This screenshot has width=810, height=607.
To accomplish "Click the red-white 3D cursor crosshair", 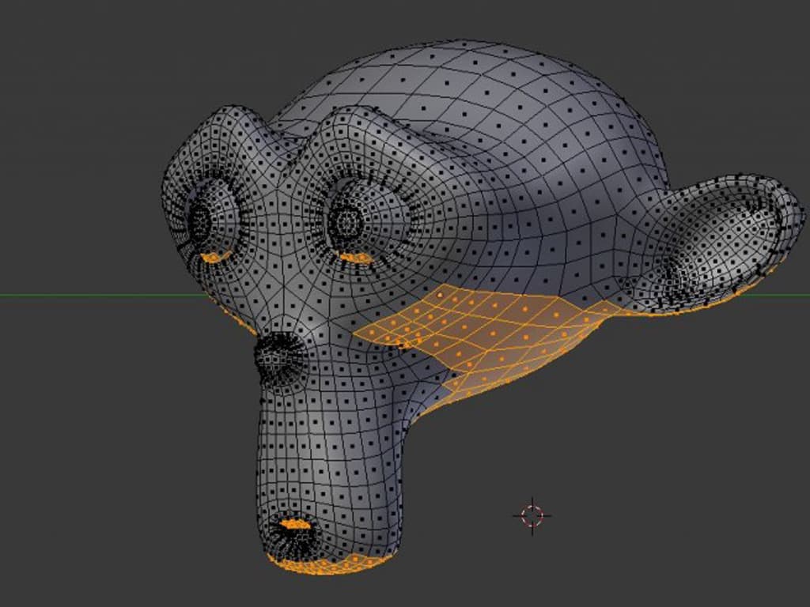I will pos(532,515).
